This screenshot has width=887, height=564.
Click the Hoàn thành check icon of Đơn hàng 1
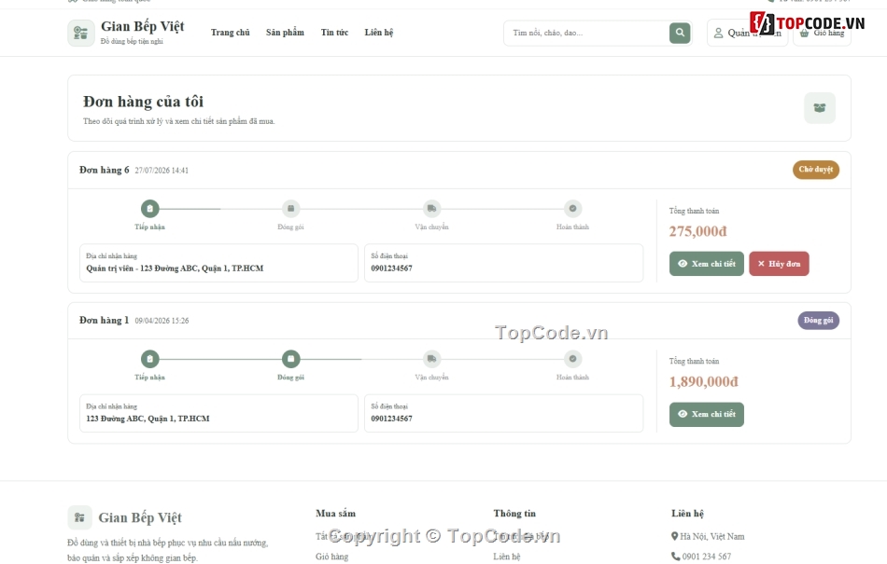[572, 359]
